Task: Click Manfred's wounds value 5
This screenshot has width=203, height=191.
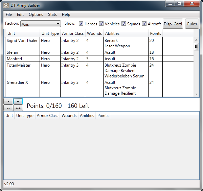Action: 87,59
